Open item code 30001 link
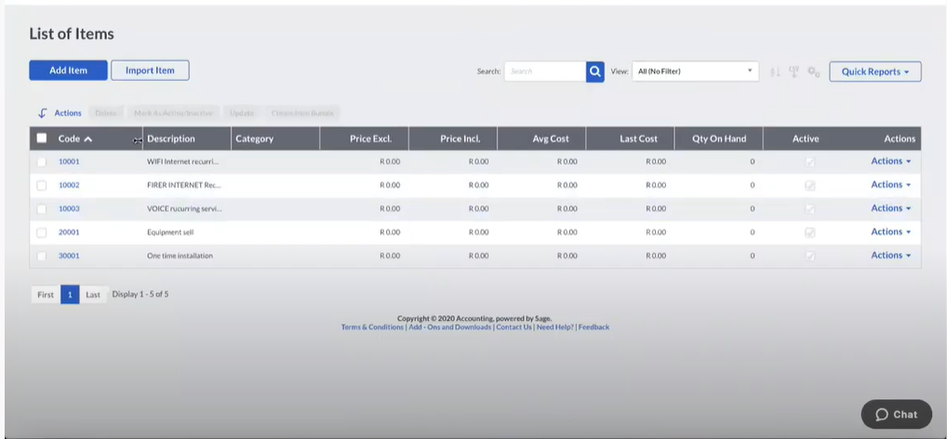This screenshot has width=947, height=439. [x=69, y=256]
